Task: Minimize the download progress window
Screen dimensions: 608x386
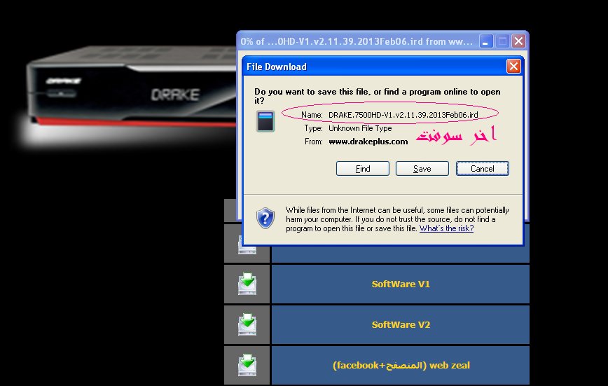Action: tap(486, 41)
